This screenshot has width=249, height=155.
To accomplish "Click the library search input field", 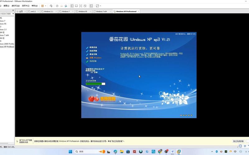I will coord(6,14).
